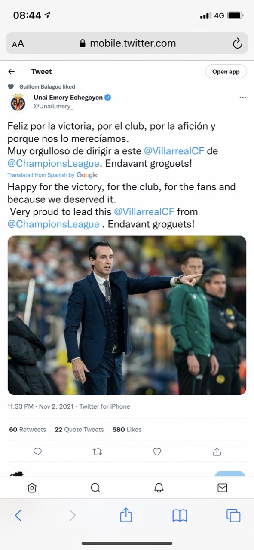Tap the Villarreal crest profile avatar
The image size is (254, 550).
(18, 102)
